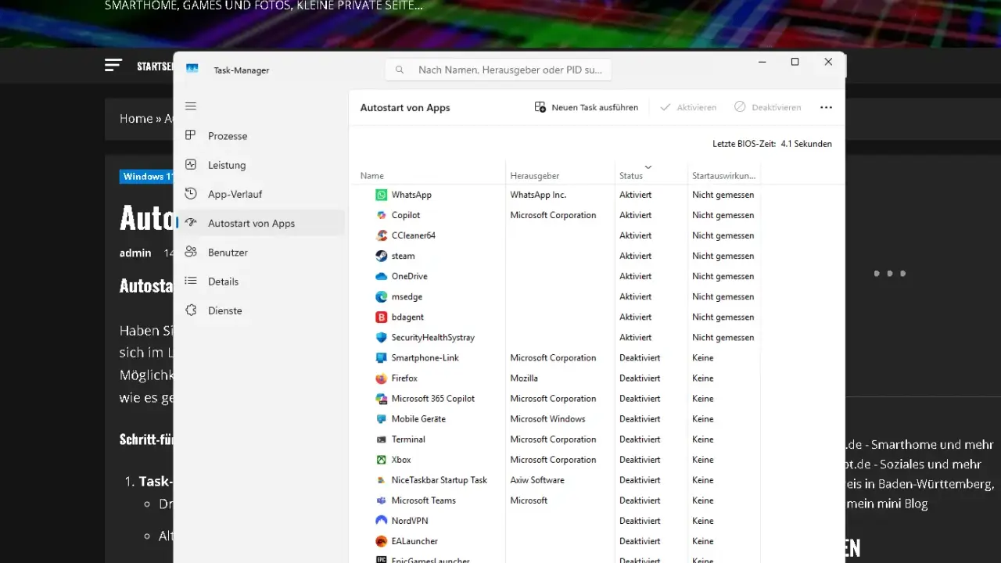
Task: Click the Smartphone-Link icon
Action: pyautogui.click(x=381, y=357)
